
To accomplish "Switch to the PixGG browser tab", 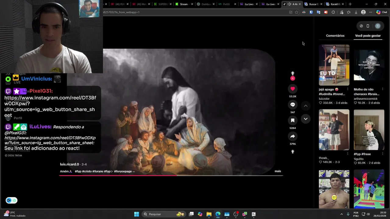I will coord(227,4).
